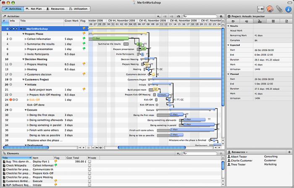Toggle Private checkbox for Prepare Meeting element
Viewport: 294px width, 188px height.
(89, 177)
